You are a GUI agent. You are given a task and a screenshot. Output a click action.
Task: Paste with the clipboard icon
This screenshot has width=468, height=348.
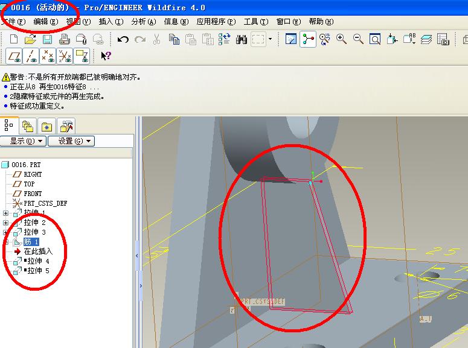point(191,39)
